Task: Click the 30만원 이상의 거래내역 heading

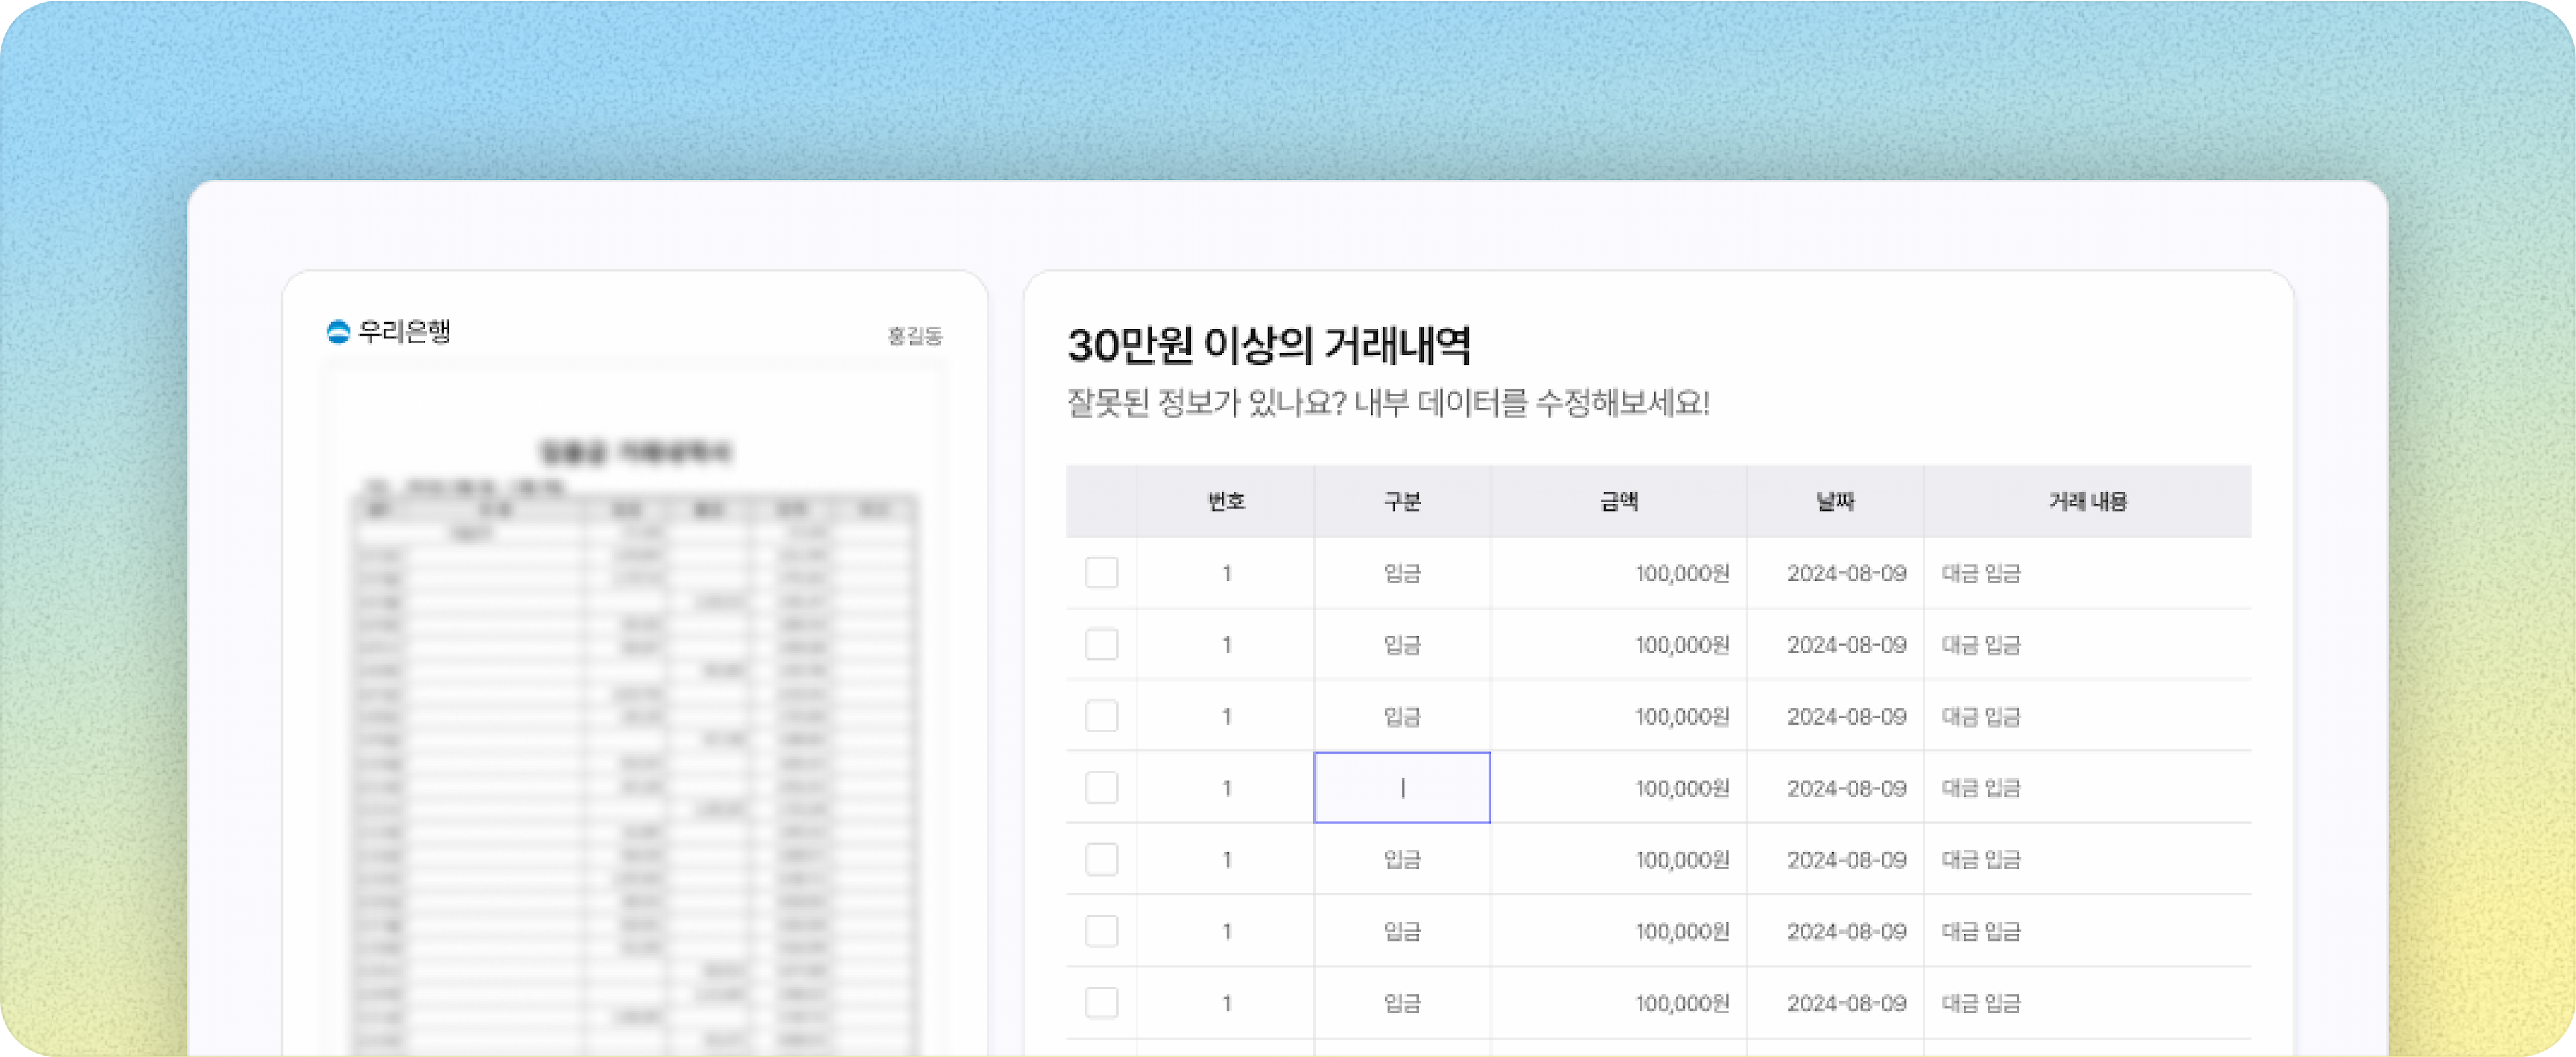Action: (x=1269, y=345)
